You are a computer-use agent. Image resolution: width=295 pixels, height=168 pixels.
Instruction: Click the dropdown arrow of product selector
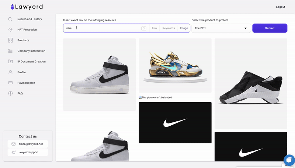tap(246, 28)
